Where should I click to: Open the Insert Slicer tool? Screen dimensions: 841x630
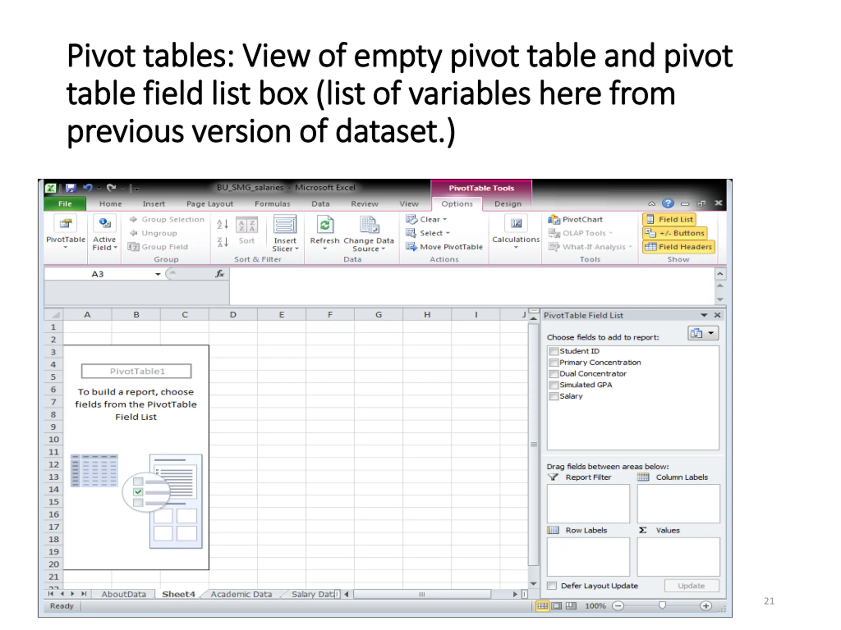coord(285,233)
